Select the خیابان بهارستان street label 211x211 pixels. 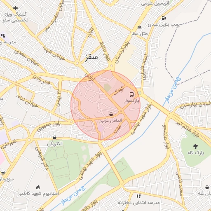pyautogui.click(x=195, y=105)
